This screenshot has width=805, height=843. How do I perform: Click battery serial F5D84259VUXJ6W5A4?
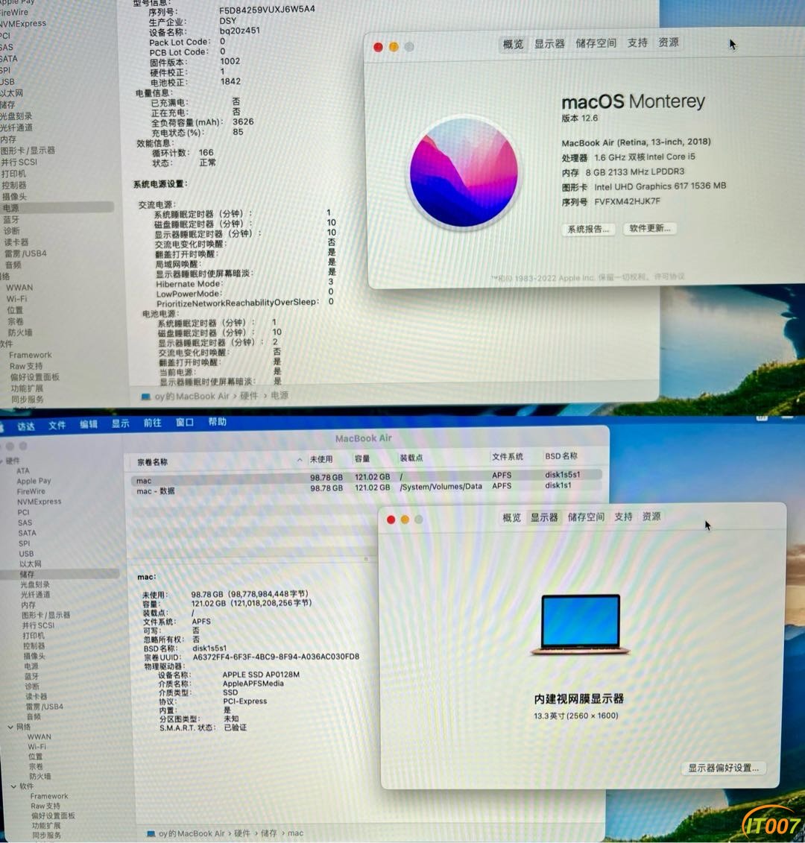tap(267, 10)
